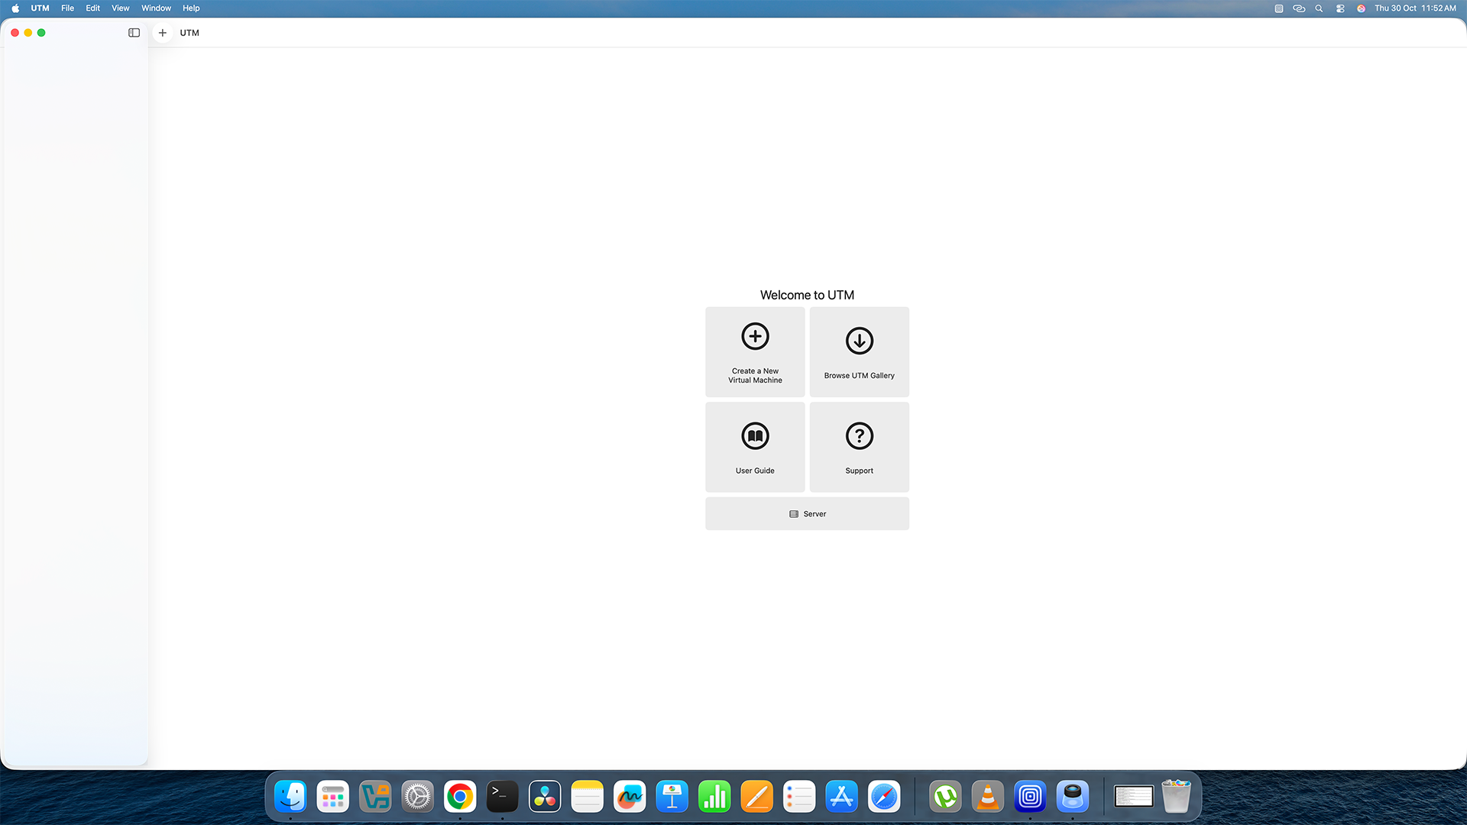Toggle the sidebar visibility in UTM
This screenshot has height=825, width=1467.
pos(134,33)
